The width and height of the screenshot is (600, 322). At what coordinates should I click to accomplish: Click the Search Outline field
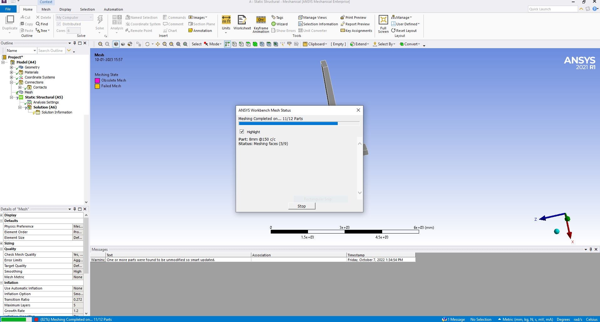(51, 51)
